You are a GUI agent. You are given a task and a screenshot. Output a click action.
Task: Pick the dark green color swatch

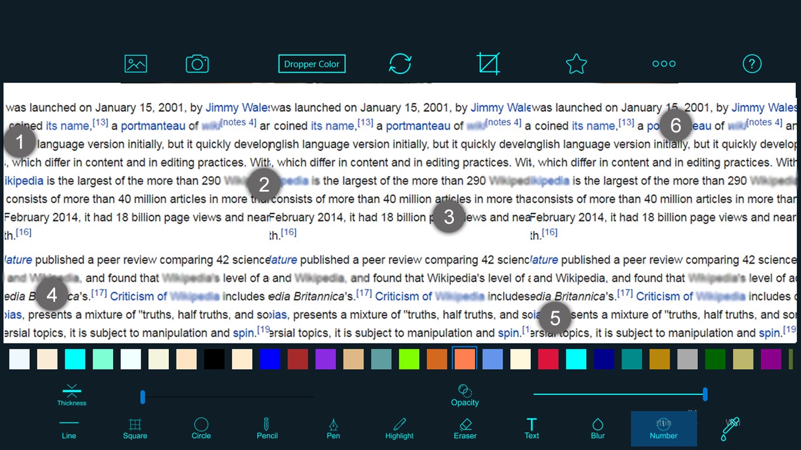pos(715,359)
